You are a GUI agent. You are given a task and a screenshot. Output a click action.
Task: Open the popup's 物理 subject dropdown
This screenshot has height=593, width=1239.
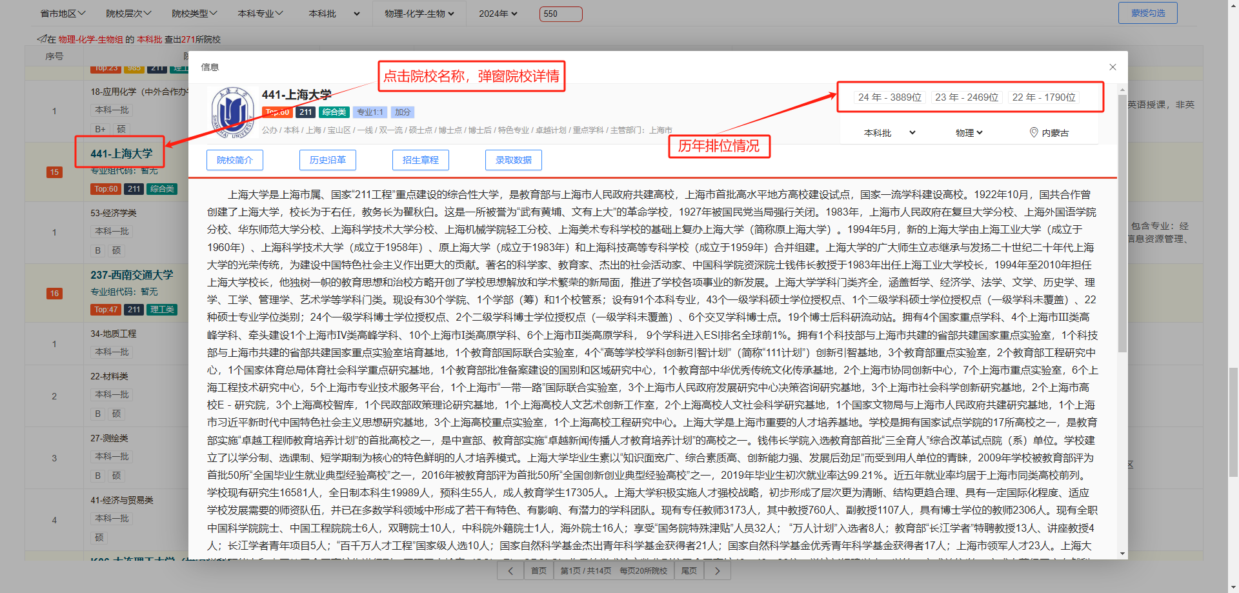(x=969, y=133)
